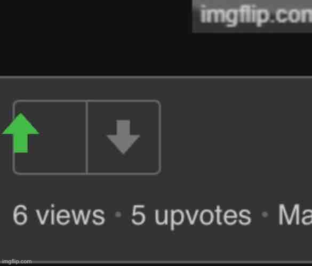Click the empty space right of the upvote arrow
Viewport: 312px width, 266px height.
click(x=63, y=138)
